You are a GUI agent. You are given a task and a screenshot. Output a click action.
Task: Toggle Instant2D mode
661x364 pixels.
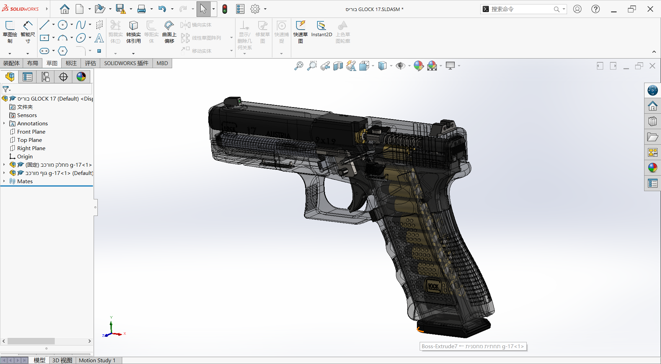point(322,29)
